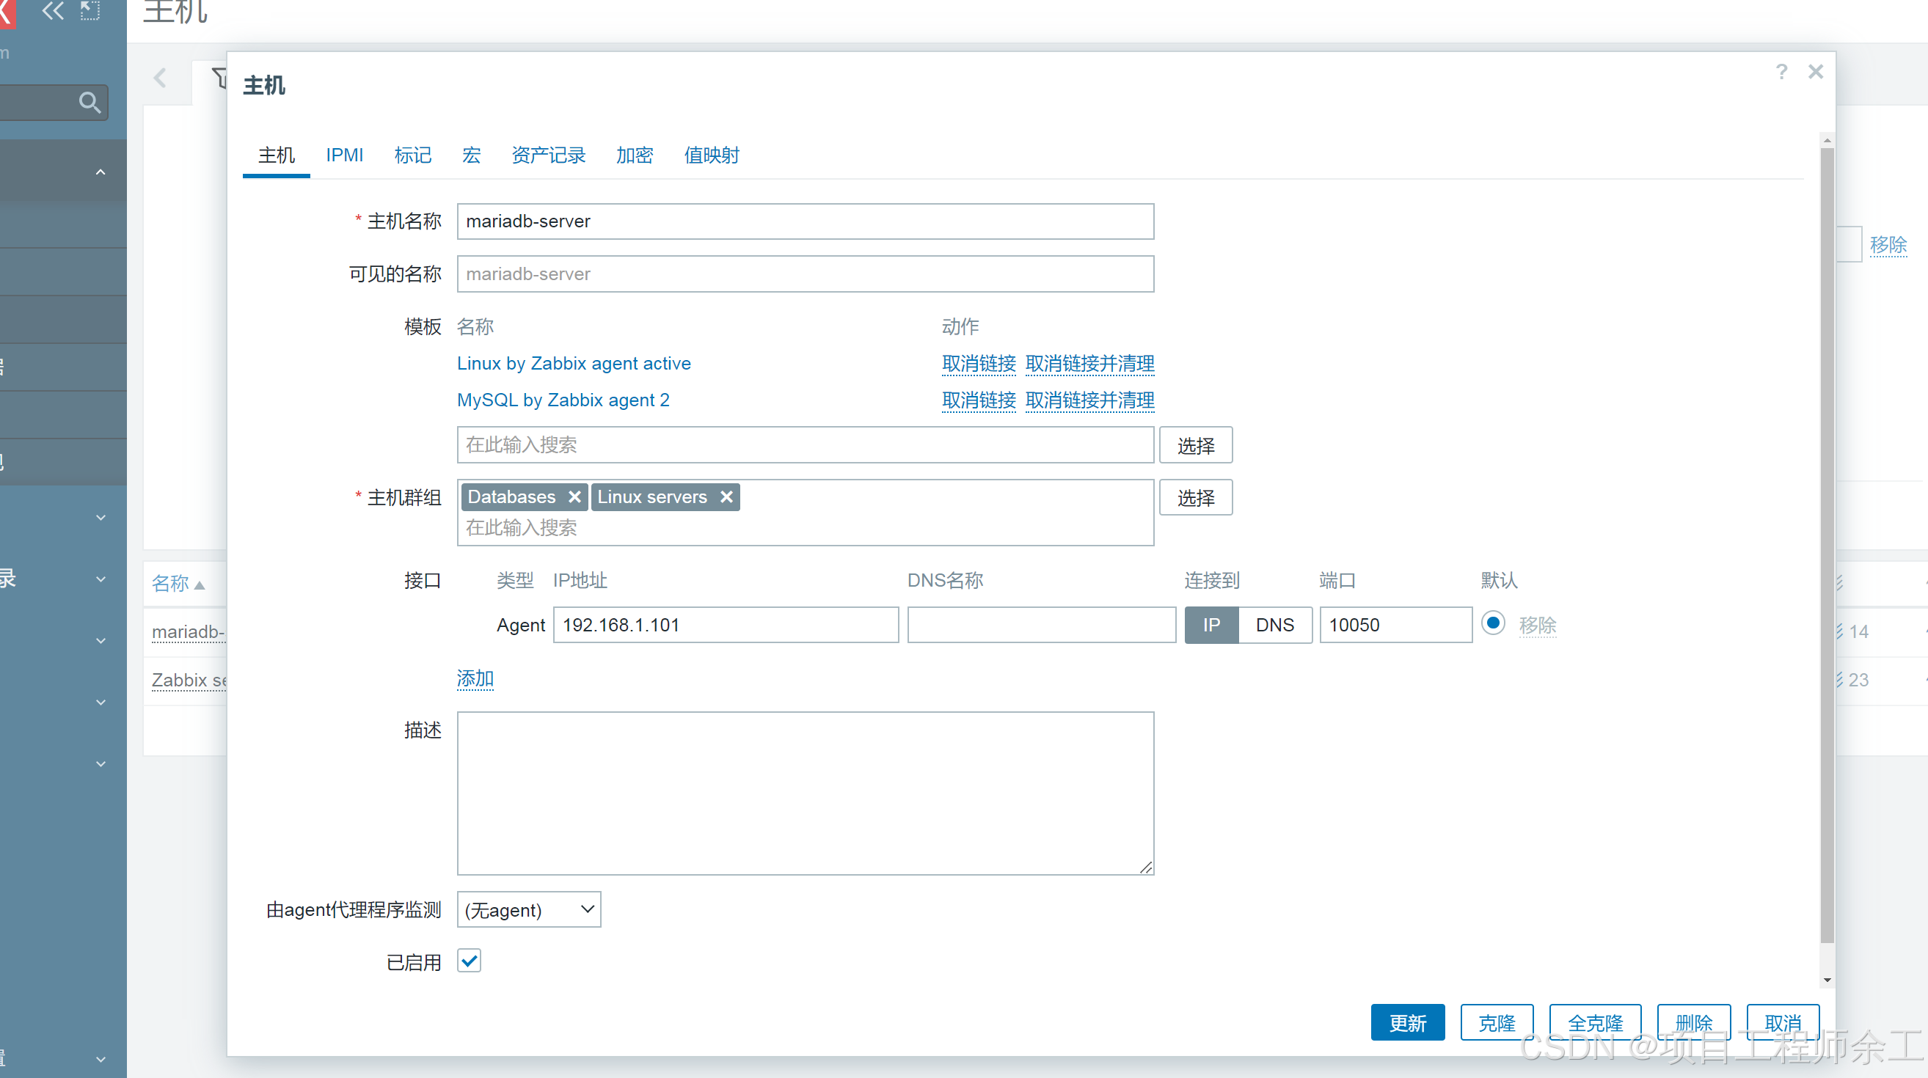Close the host dialog with X
Screen dimensions: 1928x1078
tap(1815, 72)
